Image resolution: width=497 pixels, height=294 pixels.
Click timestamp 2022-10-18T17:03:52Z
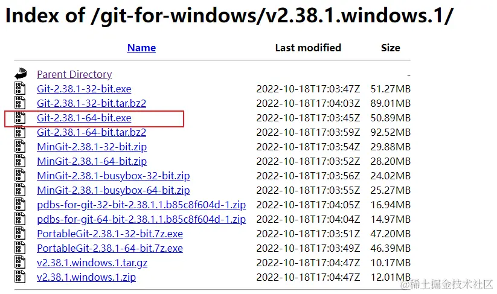(x=308, y=161)
